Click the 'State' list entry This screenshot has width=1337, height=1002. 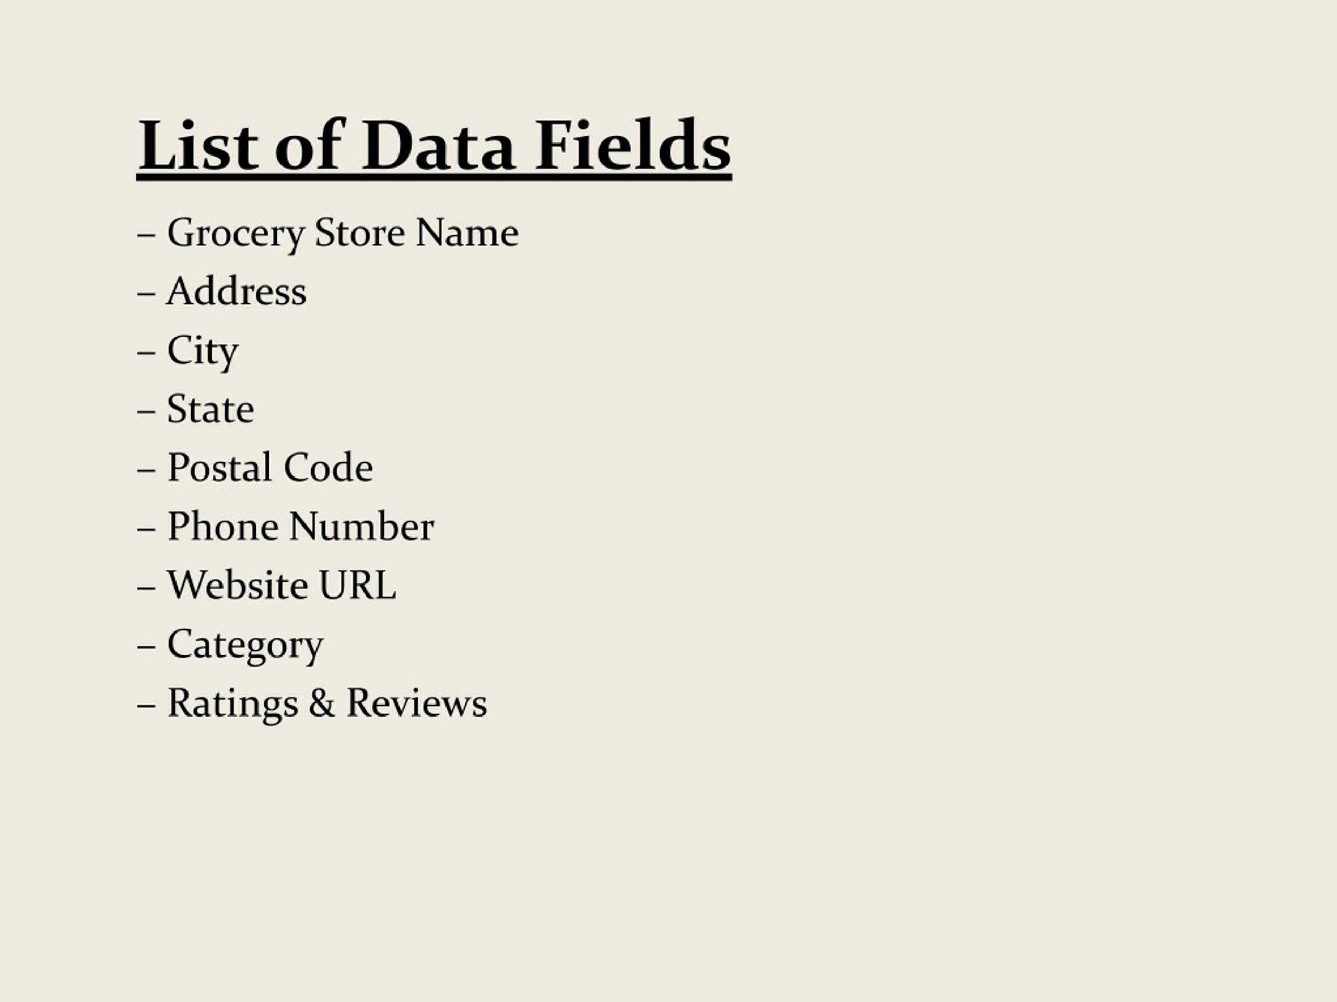pyautogui.click(x=210, y=410)
